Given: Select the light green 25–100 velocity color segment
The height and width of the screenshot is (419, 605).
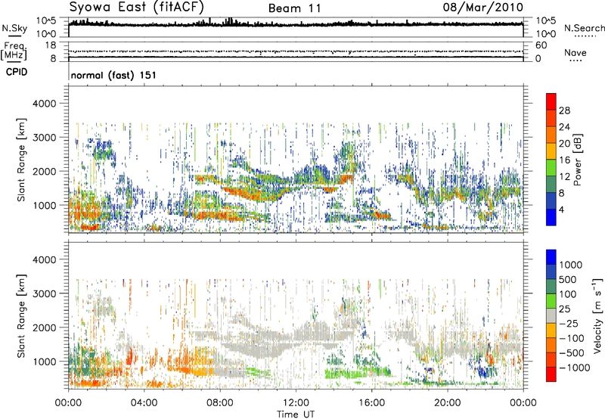Looking at the screenshot, I should coord(551,301).
